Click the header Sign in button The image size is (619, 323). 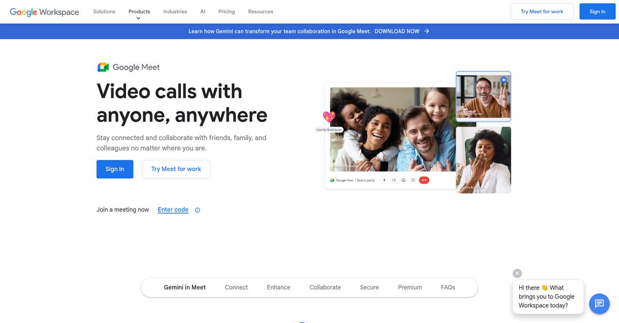(597, 11)
